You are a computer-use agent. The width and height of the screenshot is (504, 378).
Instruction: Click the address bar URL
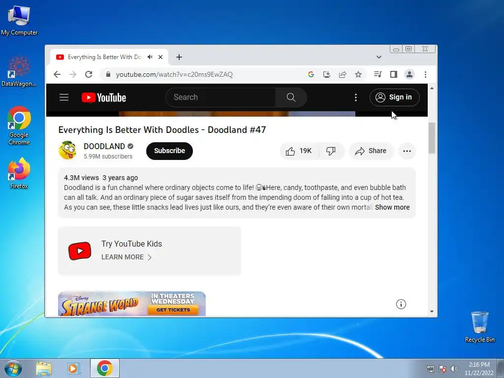pos(174,75)
